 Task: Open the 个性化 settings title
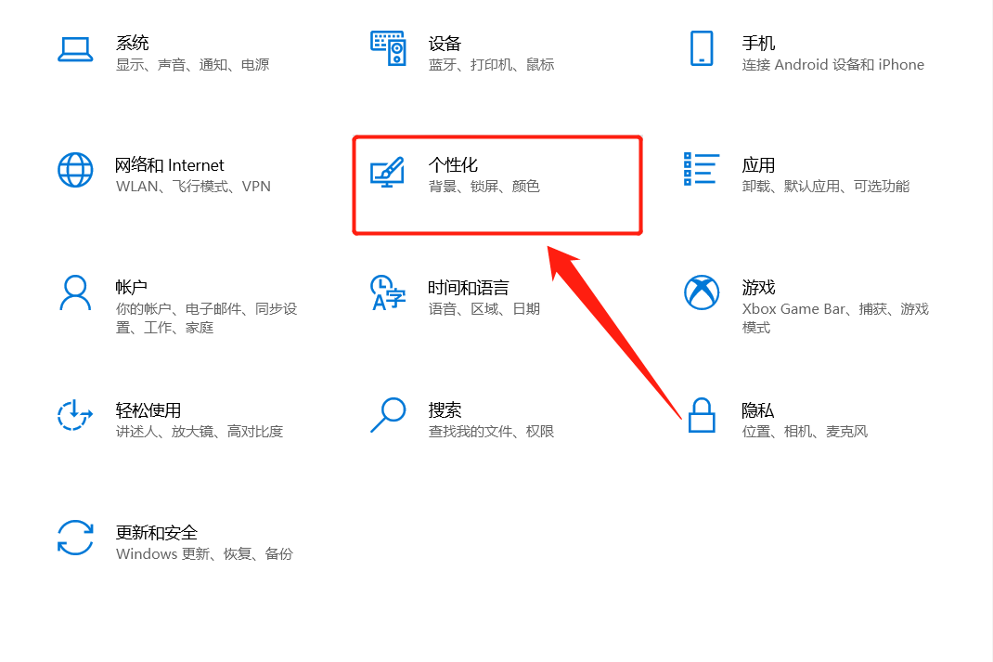[x=453, y=165]
